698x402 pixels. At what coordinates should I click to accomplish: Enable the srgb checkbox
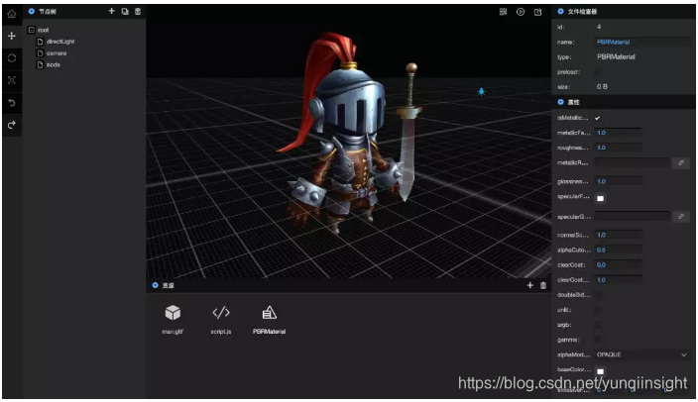pyautogui.click(x=598, y=325)
